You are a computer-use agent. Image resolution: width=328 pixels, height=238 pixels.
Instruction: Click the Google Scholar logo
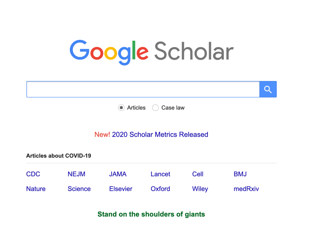click(x=151, y=51)
